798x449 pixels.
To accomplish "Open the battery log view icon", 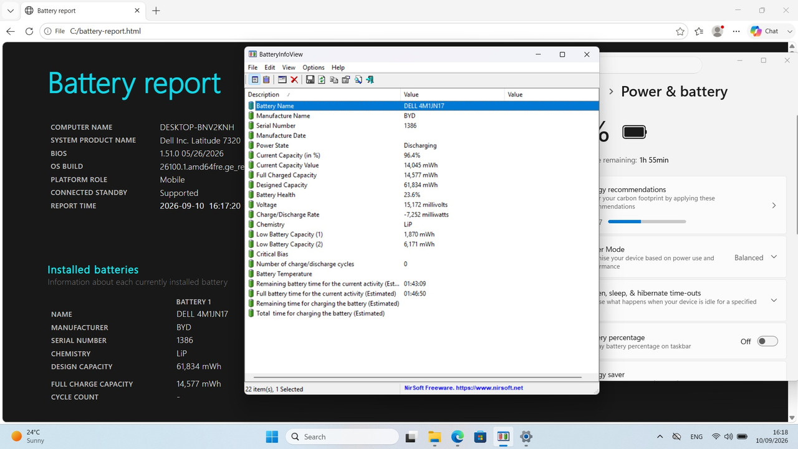I will click(x=266, y=80).
